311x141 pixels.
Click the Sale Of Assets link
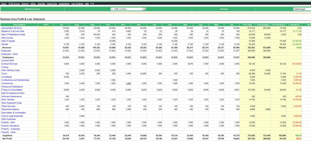point(8,41)
